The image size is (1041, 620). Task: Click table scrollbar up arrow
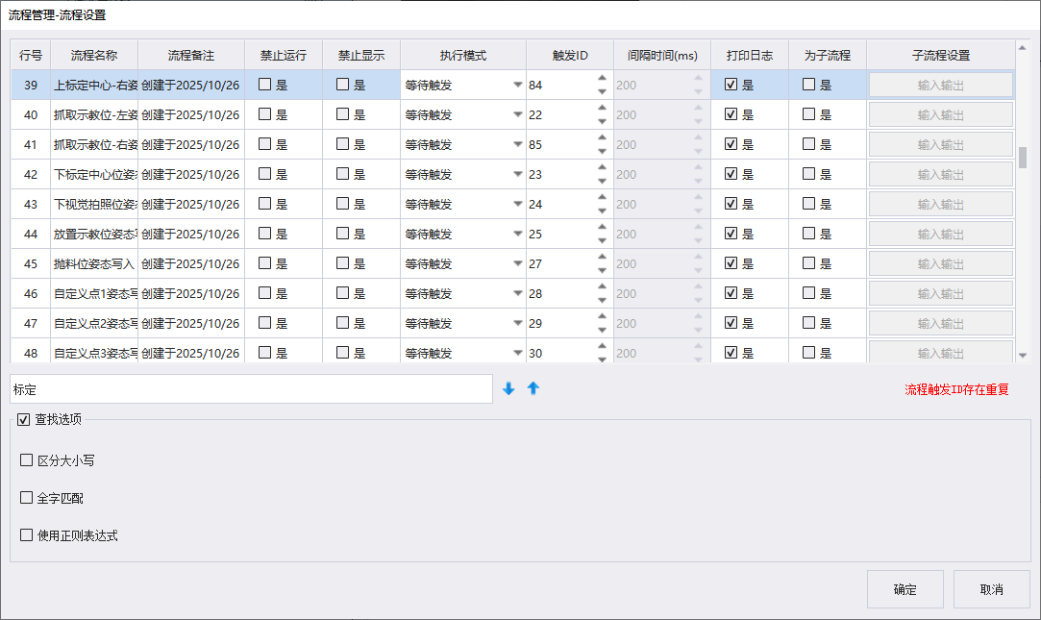coord(1023,48)
